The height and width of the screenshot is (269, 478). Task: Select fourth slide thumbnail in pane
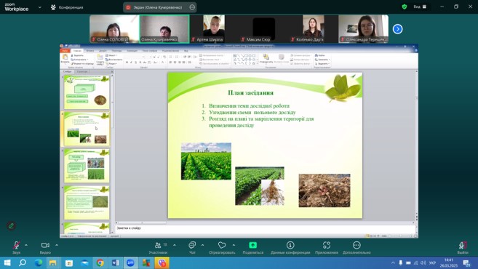click(87, 203)
